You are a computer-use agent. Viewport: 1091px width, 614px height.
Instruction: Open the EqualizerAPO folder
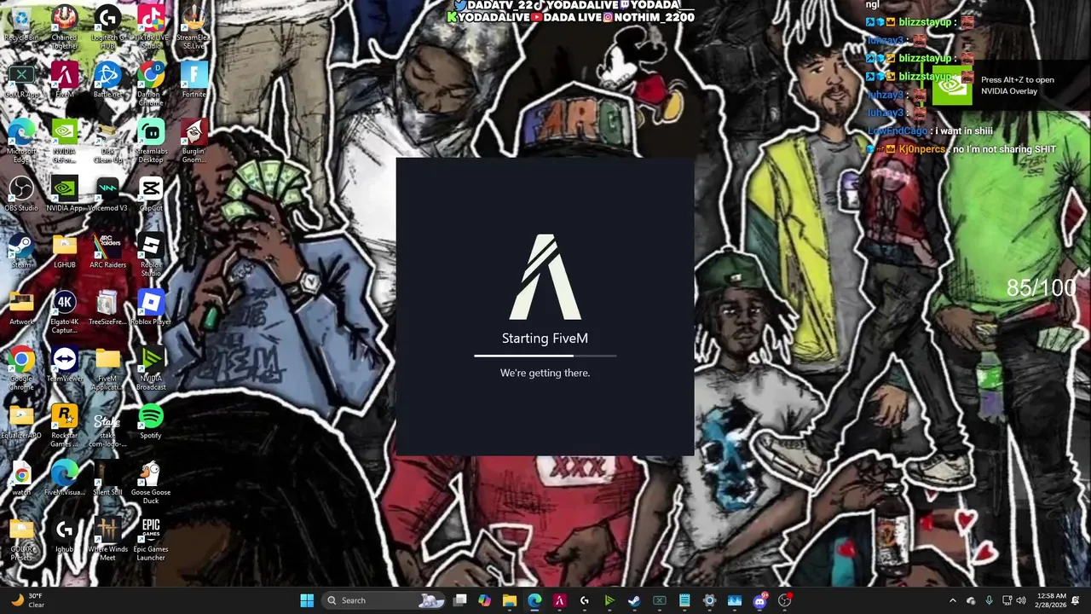[21, 422]
